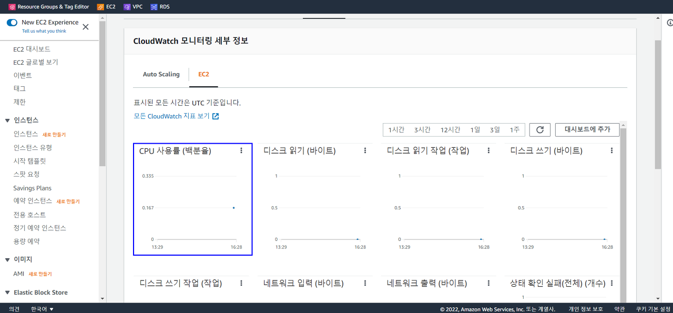Open 예약 인스턴스 in sidebar

[x=33, y=201]
